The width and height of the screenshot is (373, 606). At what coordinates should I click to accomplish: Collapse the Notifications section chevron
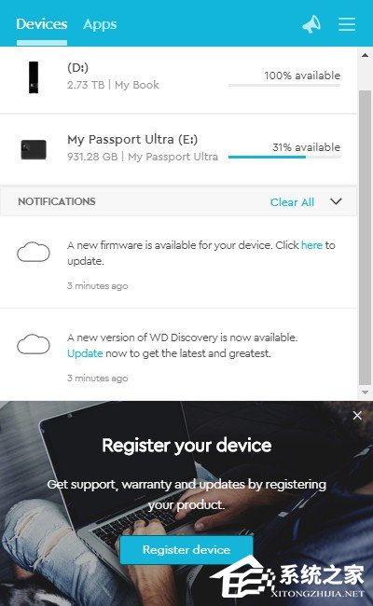click(336, 201)
